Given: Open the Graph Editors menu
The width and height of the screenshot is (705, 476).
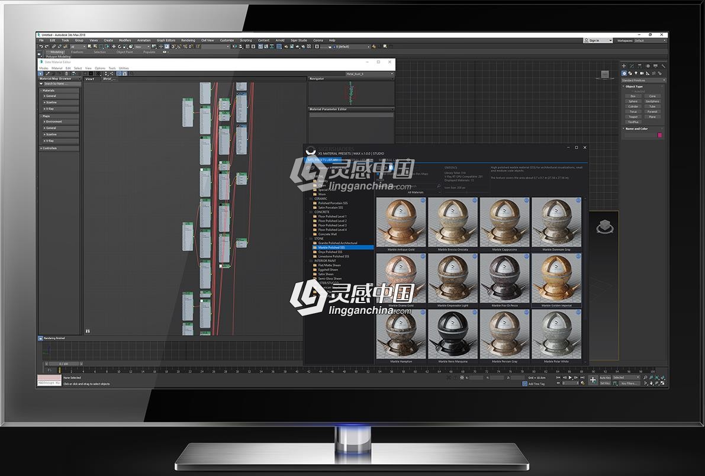Looking at the screenshot, I should [x=166, y=40].
